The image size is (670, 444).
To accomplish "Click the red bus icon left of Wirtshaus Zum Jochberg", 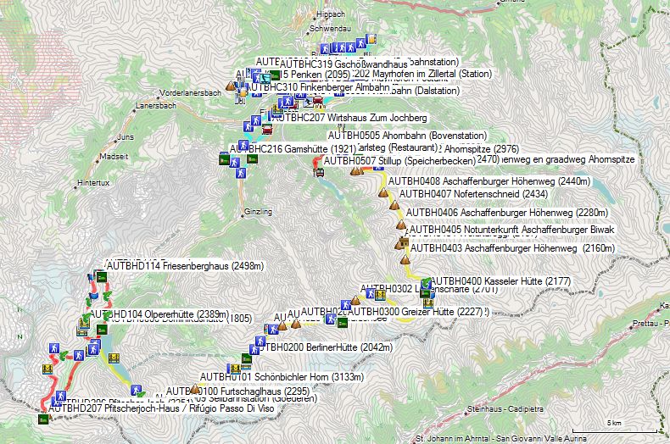I will [268, 130].
